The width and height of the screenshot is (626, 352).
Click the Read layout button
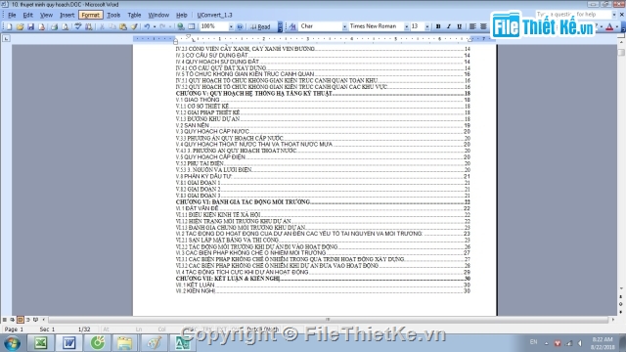(x=260, y=26)
